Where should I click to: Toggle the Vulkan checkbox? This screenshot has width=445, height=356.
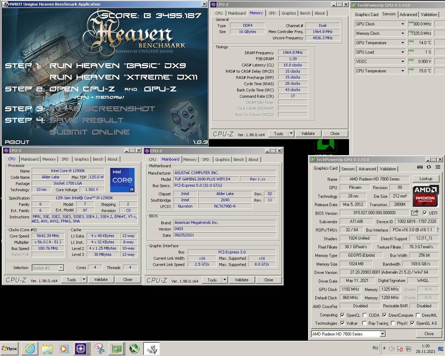[342, 323]
